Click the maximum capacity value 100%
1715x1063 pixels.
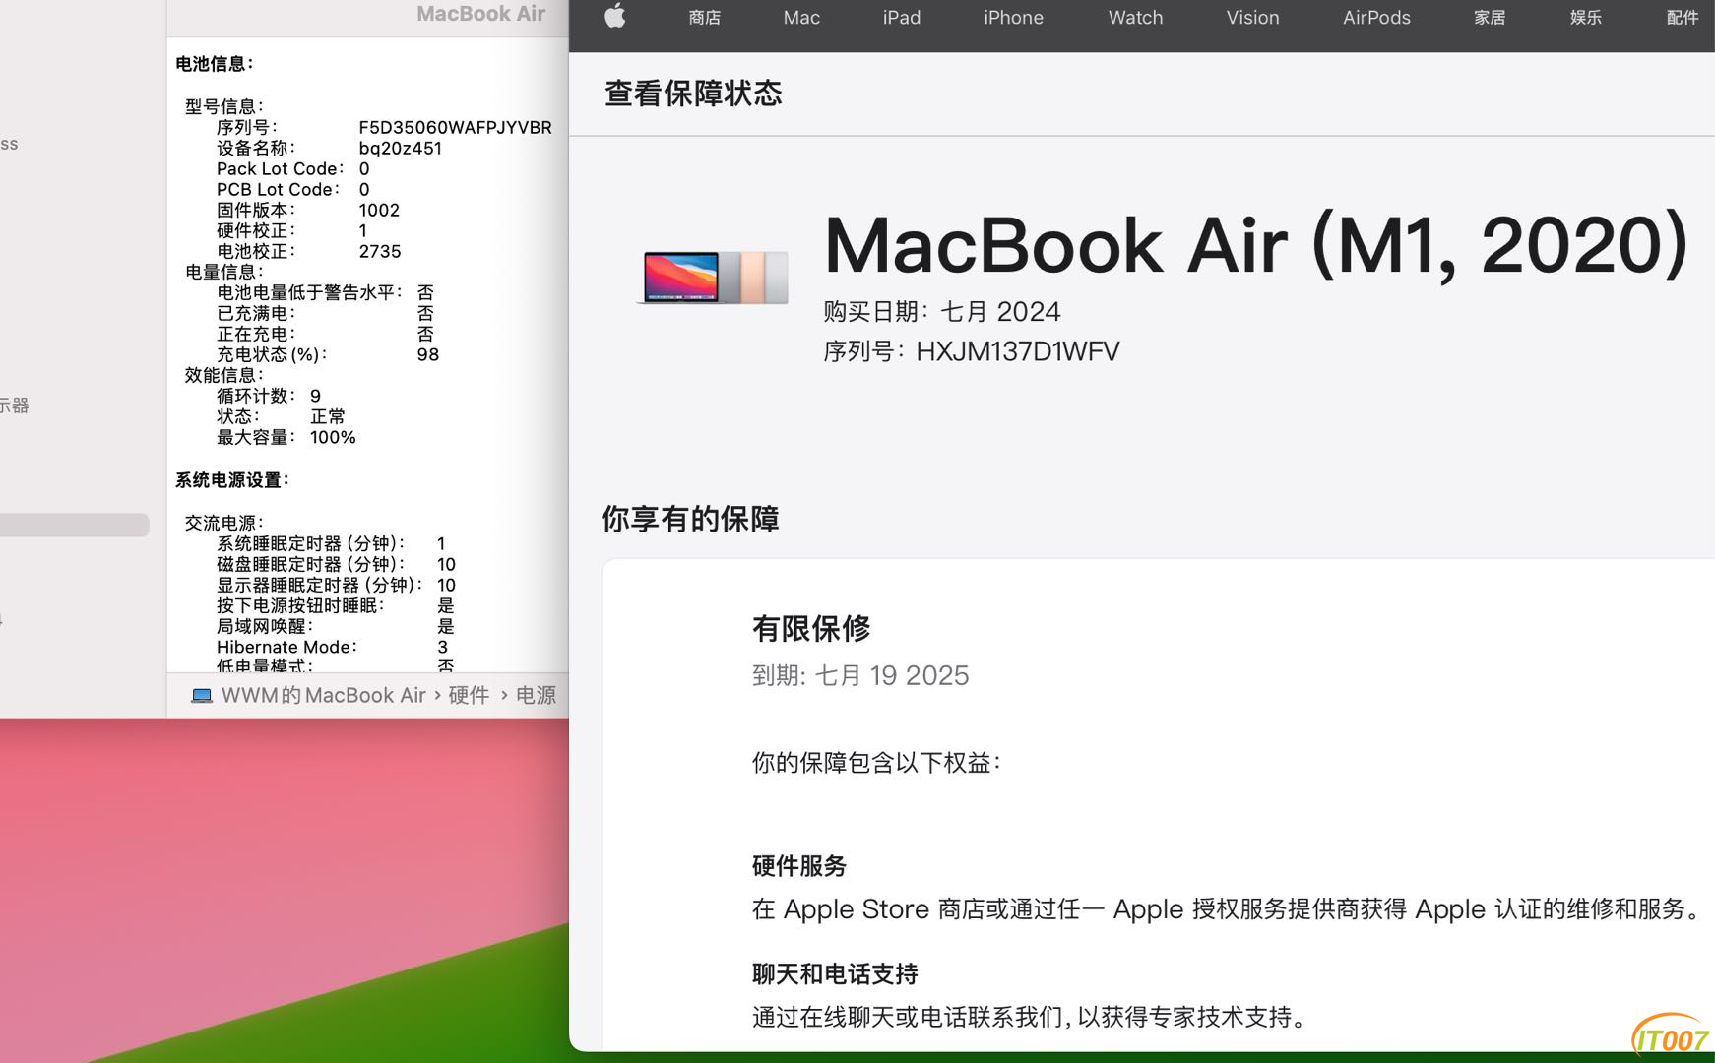pos(333,437)
